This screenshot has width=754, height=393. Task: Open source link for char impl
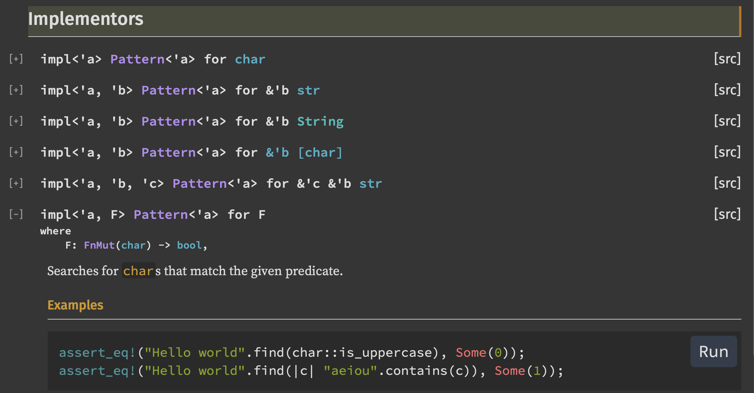pyautogui.click(x=727, y=59)
